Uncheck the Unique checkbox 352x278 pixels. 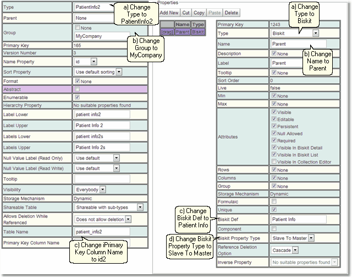click(x=274, y=210)
